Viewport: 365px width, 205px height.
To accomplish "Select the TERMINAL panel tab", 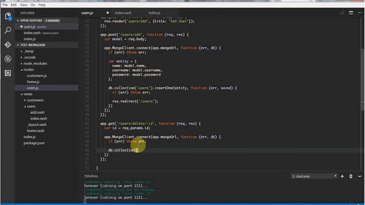I will coord(91,176).
